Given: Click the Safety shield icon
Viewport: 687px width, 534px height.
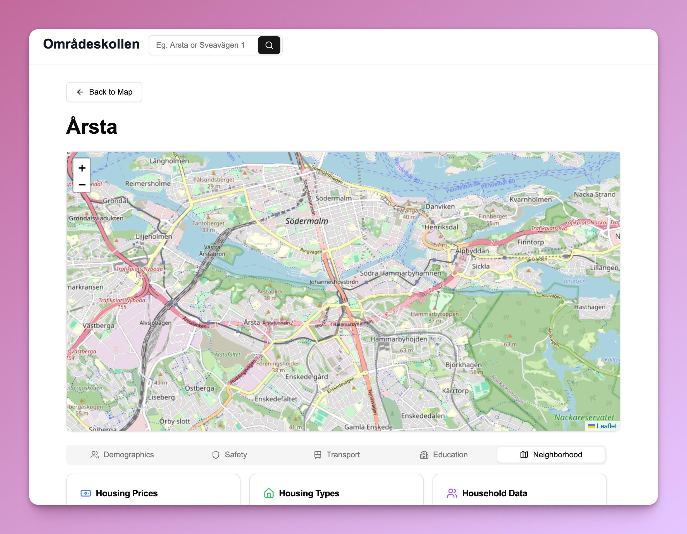Looking at the screenshot, I should (x=216, y=455).
